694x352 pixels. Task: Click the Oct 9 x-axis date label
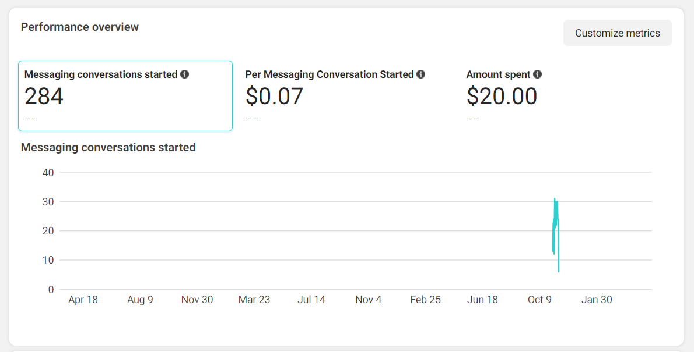(x=539, y=300)
